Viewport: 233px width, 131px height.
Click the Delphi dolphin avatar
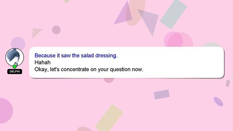(x=15, y=57)
